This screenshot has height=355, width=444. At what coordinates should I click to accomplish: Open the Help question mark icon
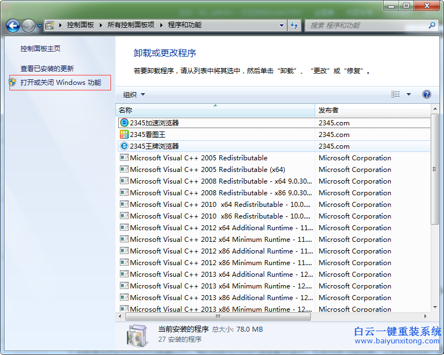(x=426, y=94)
